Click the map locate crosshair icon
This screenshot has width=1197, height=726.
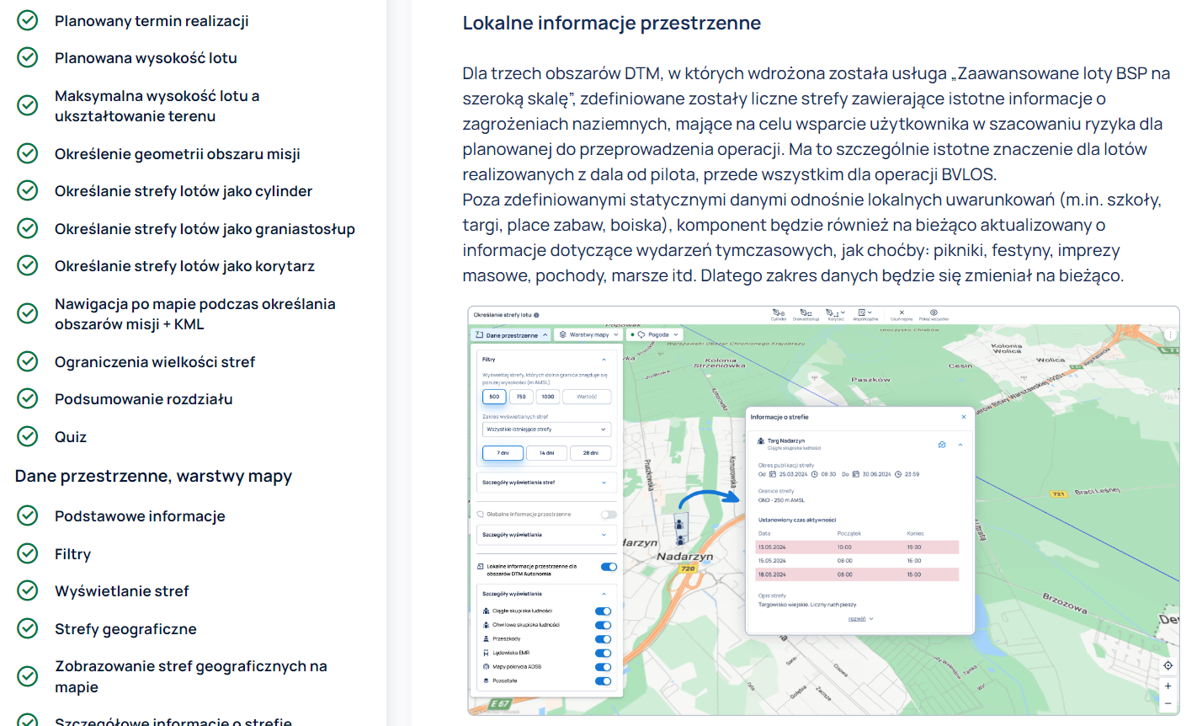[x=1168, y=665]
